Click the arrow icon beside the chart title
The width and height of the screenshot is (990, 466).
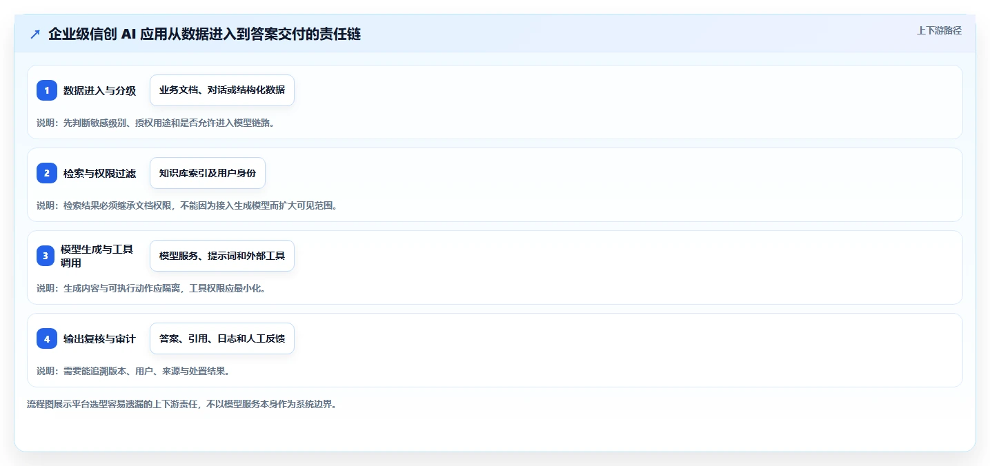(35, 34)
